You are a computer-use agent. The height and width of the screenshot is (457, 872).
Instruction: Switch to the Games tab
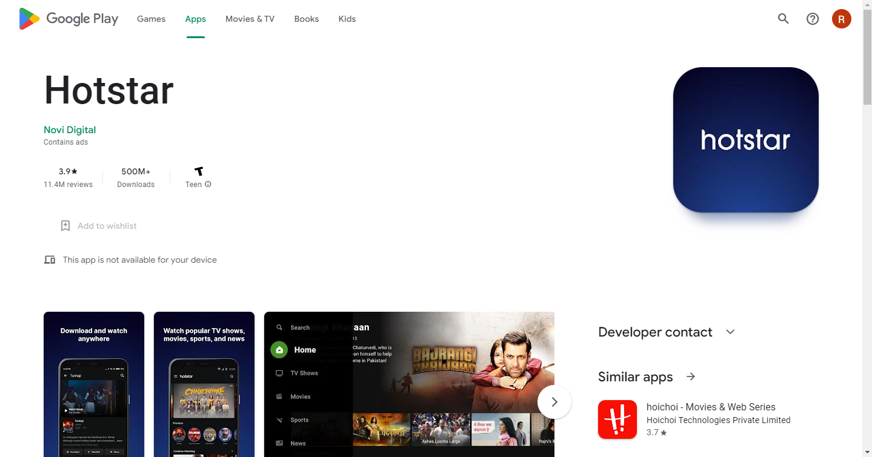151,19
